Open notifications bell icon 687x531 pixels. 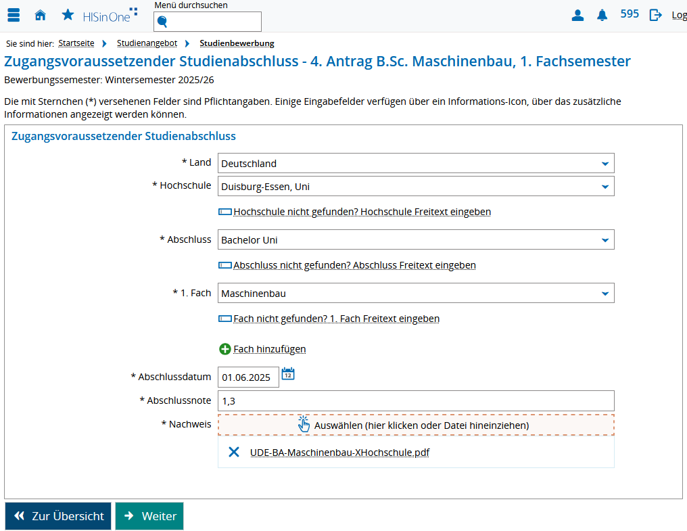[602, 16]
